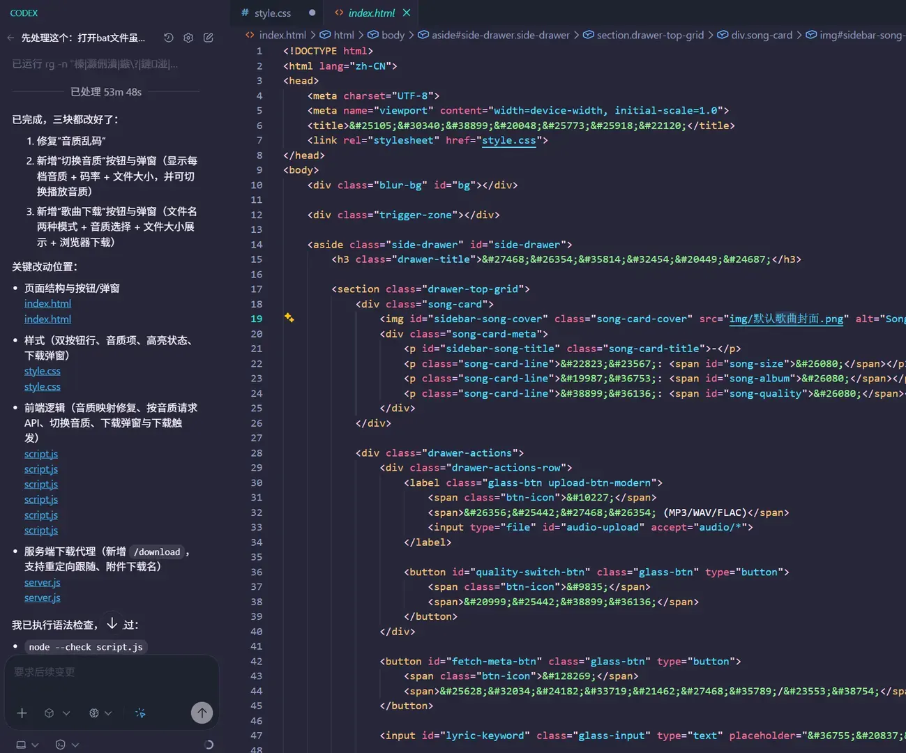Switch to the style.css tab
Screen dimensions: 906x753
(272, 13)
